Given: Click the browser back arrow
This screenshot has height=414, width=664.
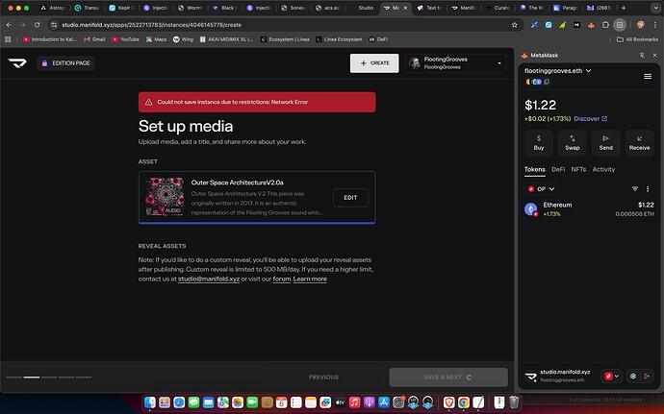Looking at the screenshot, I should click(9, 25).
